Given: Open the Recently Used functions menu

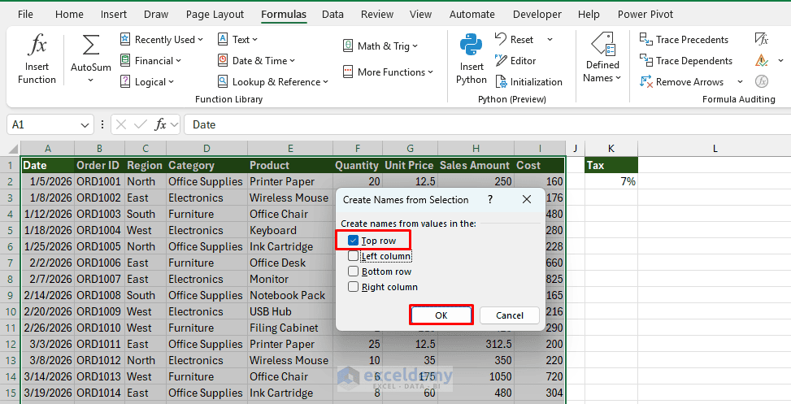Looking at the screenshot, I should pos(162,39).
